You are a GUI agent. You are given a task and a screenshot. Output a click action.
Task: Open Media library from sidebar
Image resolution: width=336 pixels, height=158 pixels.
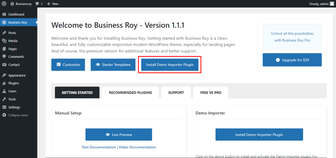[13, 41]
